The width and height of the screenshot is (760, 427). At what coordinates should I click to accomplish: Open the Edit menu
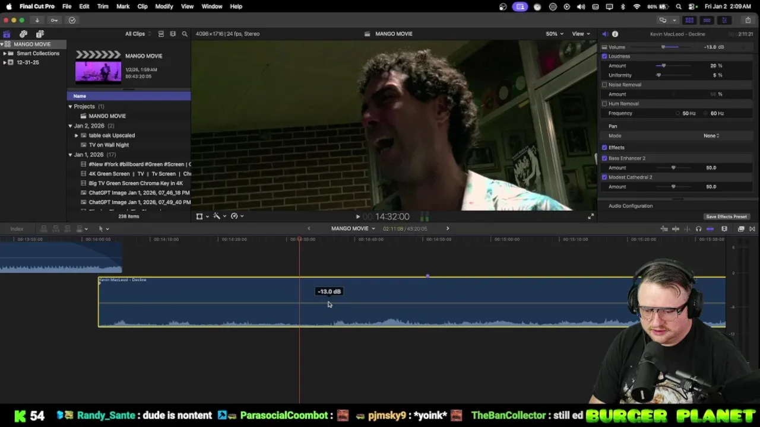pos(84,7)
